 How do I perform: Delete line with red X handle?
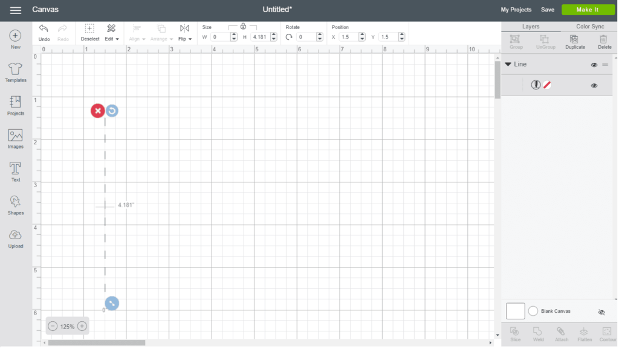pos(97,111)
